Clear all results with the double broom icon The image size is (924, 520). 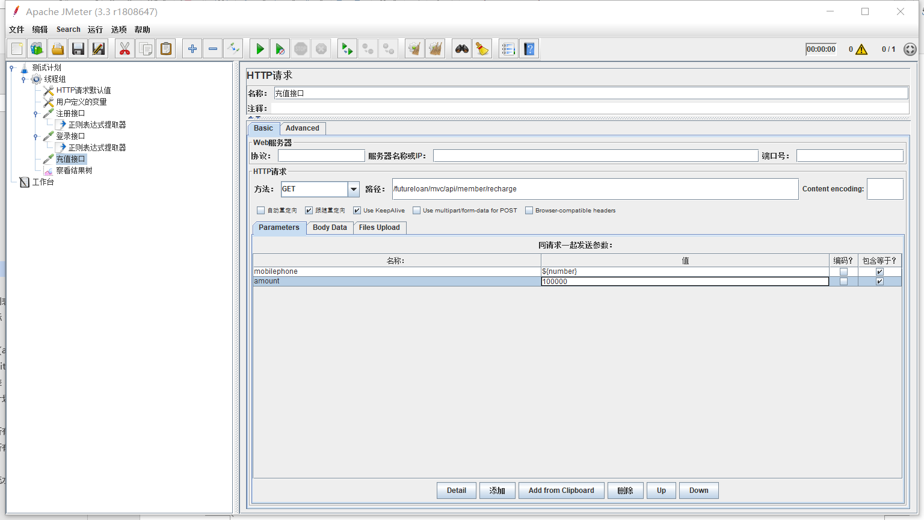point(435,49)
